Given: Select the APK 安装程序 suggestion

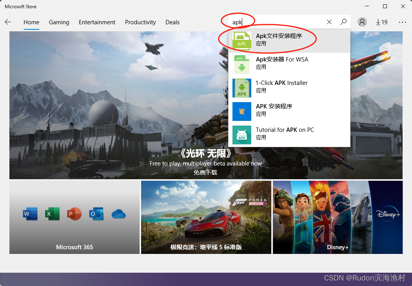Looking at the screenshot, I should [x=289, y=112].
